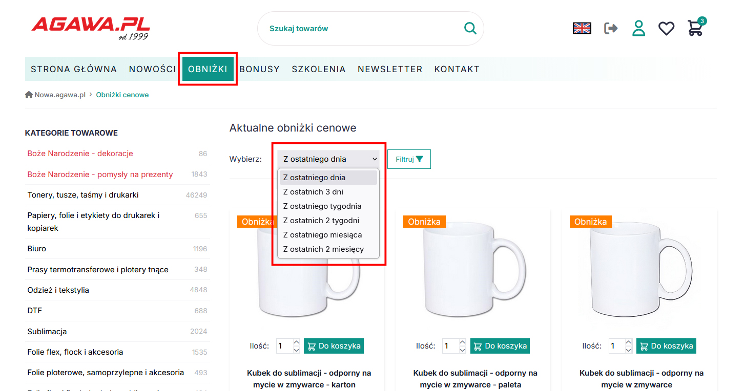Viewport: 745px width, 391px height.
Task: Pick 'Z ostatnich 2 tygodni' option
Action: pyautogui.click(x=321, y=221)
